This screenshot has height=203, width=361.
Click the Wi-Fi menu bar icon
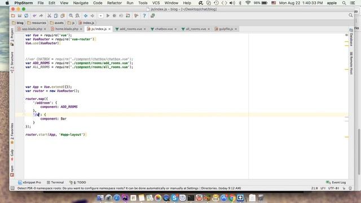click(248, 3)
